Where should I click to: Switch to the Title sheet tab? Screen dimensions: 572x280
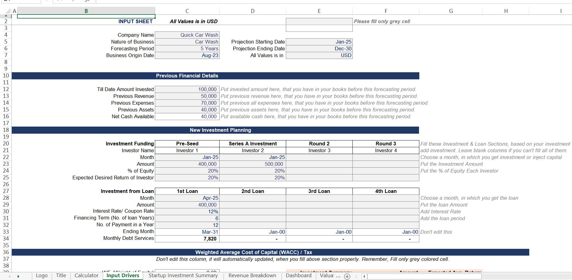pos(61,276)
